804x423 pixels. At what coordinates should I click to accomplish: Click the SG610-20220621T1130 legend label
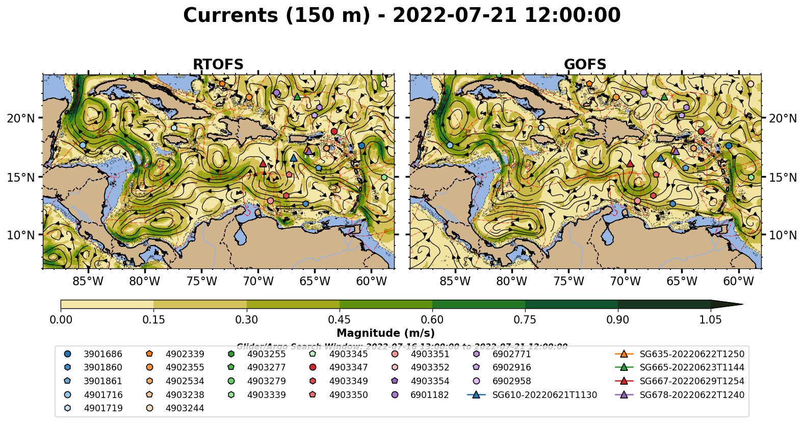click(x=544, y=394)
